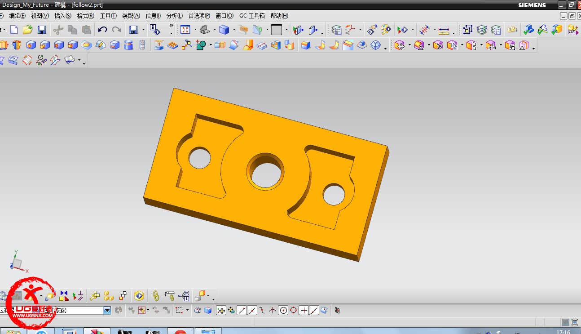This screenshot has width=581, height=334.
Task: Open the 格式(R) menu
Action: coord(85,16)
